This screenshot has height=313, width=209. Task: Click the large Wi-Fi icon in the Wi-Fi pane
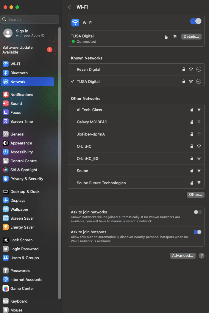pyautogui.click(x=75, y=23)
